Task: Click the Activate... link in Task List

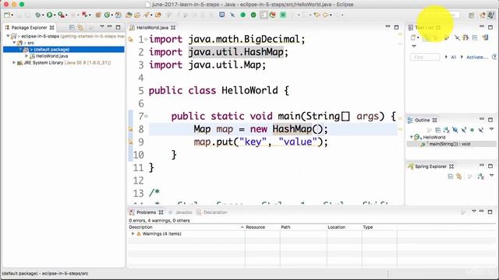Action: [476, 57]
